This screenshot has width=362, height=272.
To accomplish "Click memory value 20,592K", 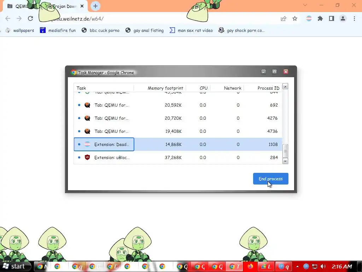I will click(x=173, y=105).
